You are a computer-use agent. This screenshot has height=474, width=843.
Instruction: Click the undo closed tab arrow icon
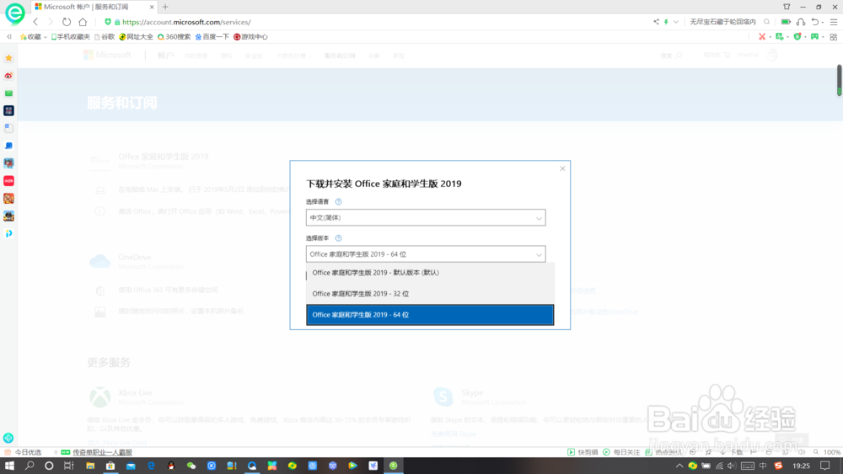tap(815, 22)
